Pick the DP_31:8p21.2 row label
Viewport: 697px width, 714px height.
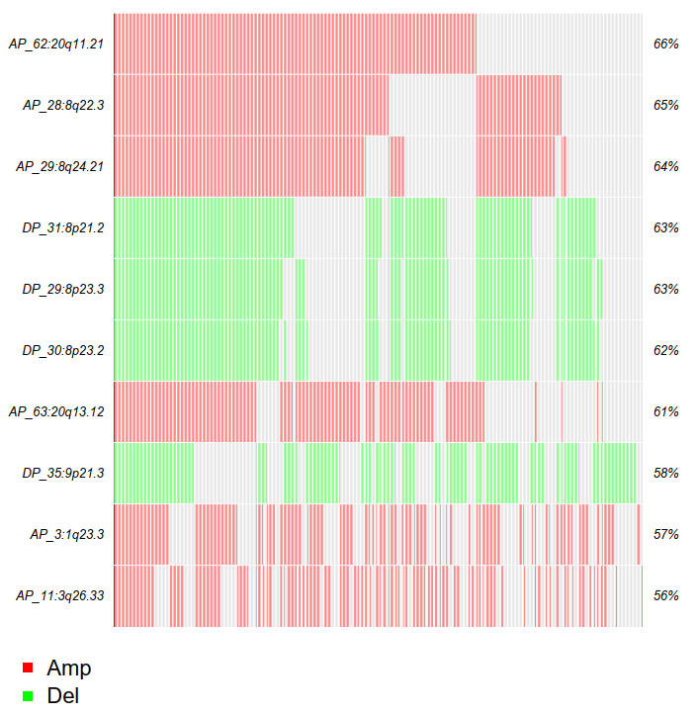(x=63, y=227)
